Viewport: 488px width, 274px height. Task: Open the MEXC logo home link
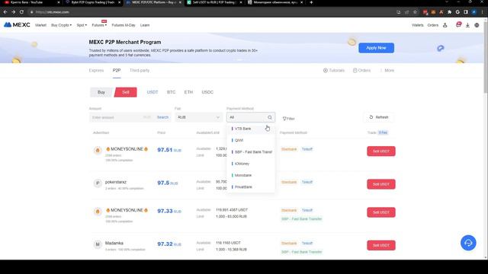17,25
